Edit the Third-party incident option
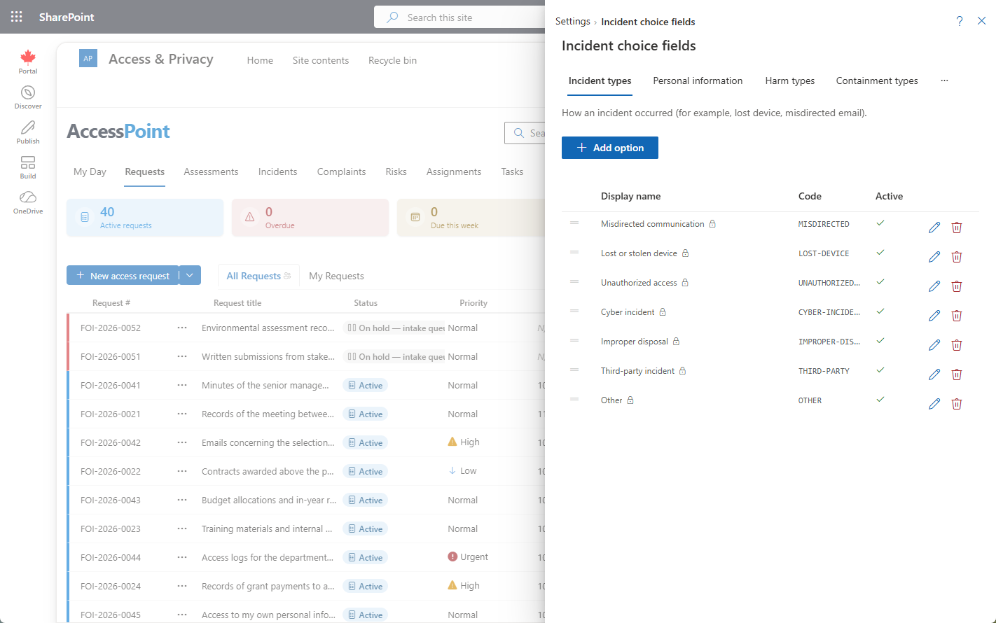Image resolution: width=996 pixels, height=623 pixels. pyautogui.click(x=934, y=374)
